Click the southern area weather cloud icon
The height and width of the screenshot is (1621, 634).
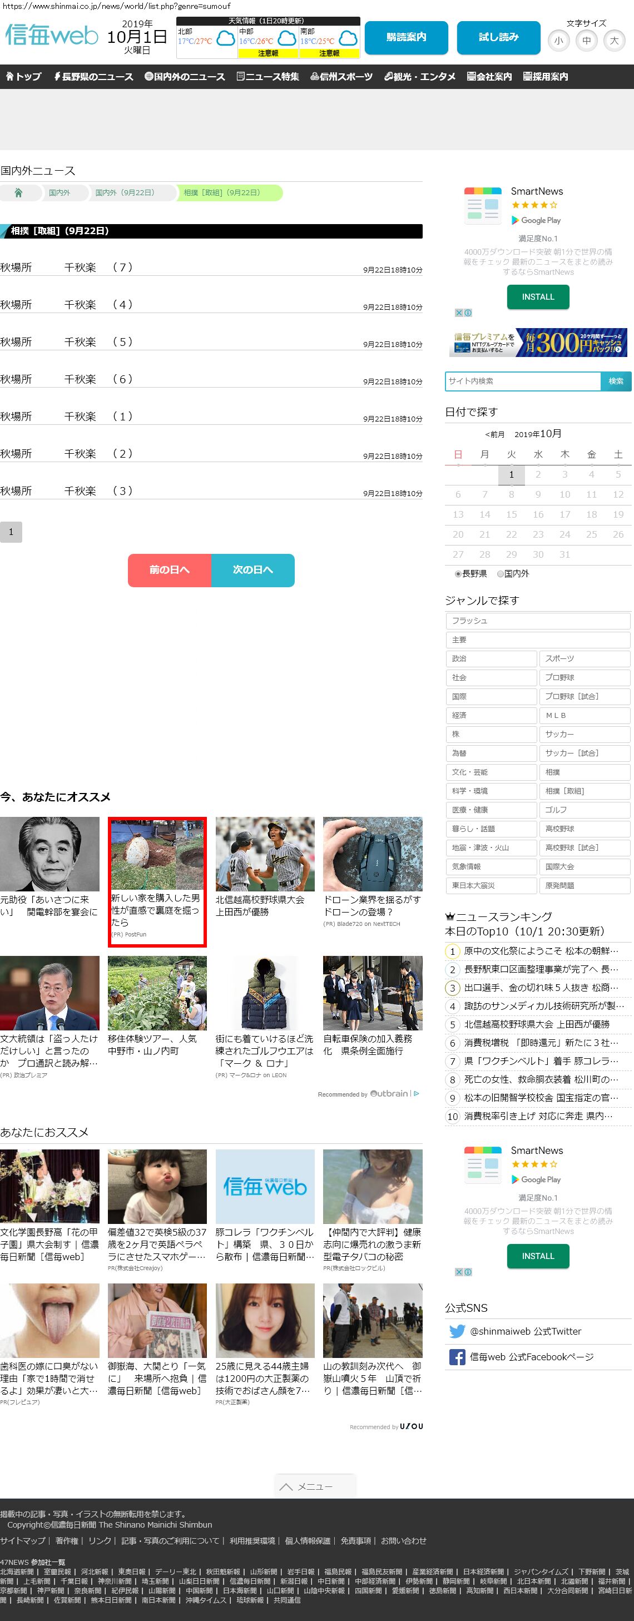point(348,39)
